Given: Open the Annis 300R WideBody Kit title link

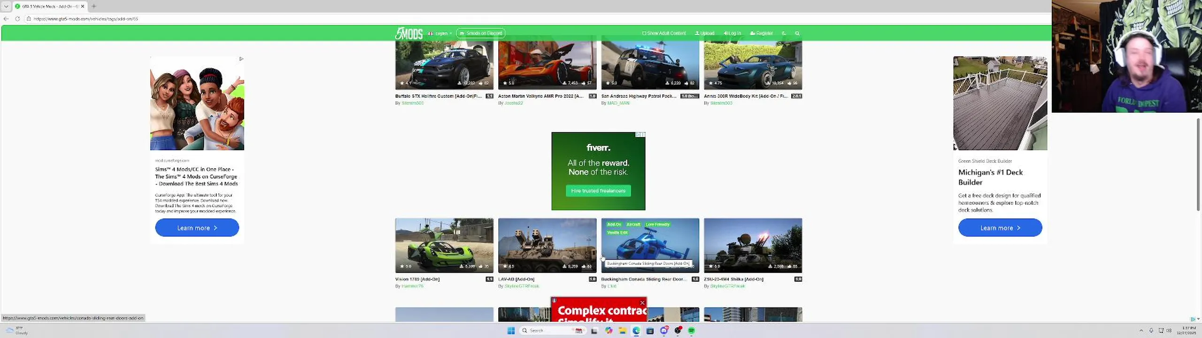Looking at the screenshot, I should coord(746,96).
